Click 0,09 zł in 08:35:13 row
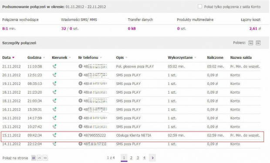 coord(213,84)
